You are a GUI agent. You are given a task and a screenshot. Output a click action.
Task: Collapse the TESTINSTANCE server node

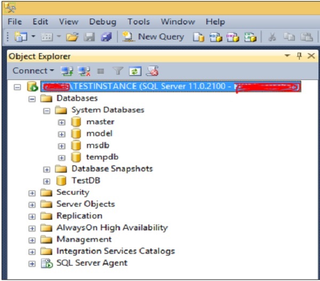(18, 87)
